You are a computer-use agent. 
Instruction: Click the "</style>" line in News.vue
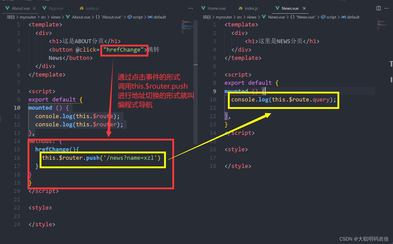click(x=238, y=166)
